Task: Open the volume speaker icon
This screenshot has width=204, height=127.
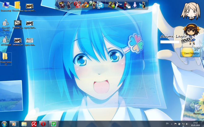Action: (x=187, y=124)
